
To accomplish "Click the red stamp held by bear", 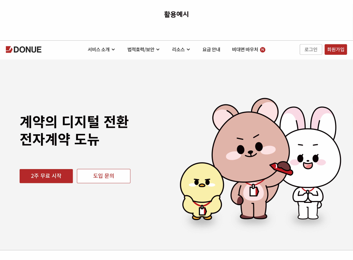I will [281, 168].
